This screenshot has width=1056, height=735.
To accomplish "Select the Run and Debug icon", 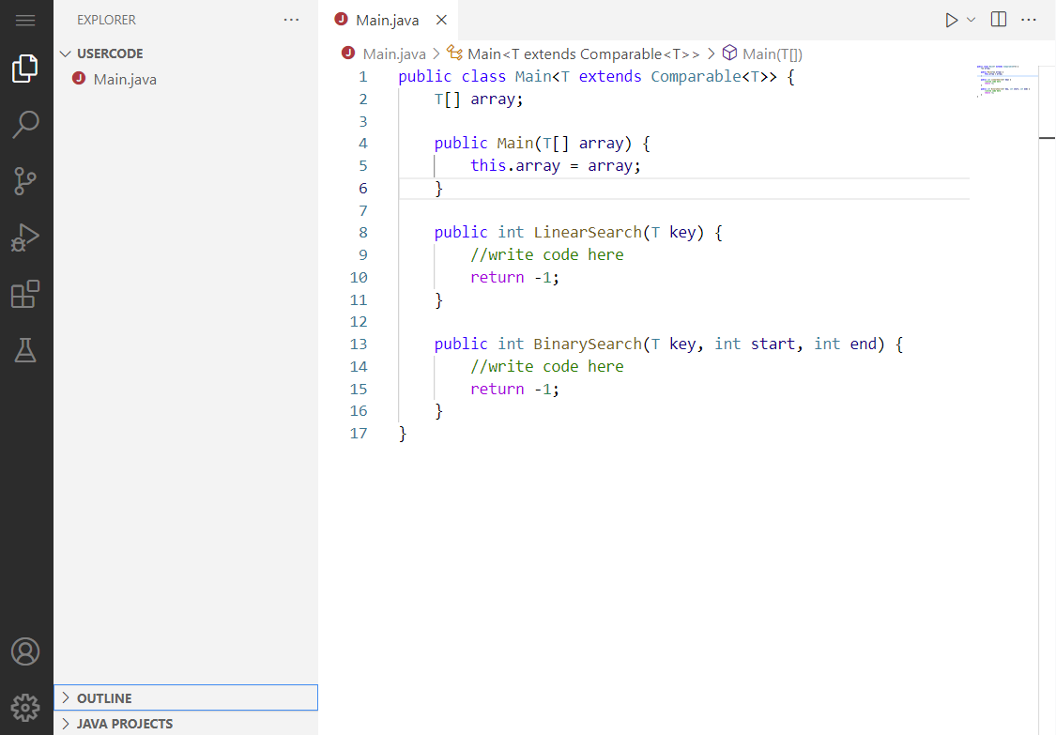I will pyautogui.click(x=25, y=237).
